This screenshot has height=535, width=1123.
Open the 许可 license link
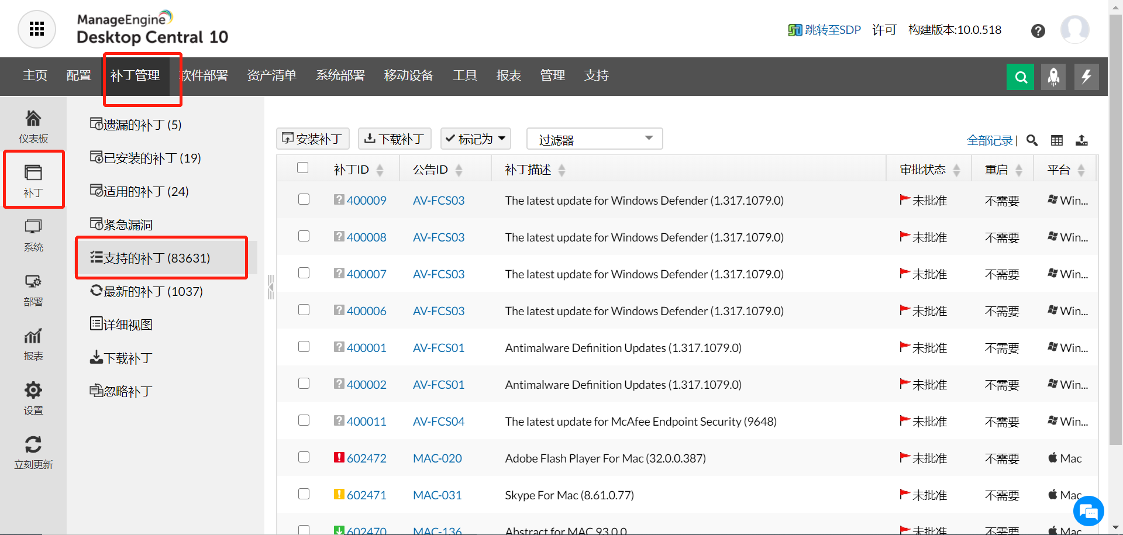[x=884, y=30]
